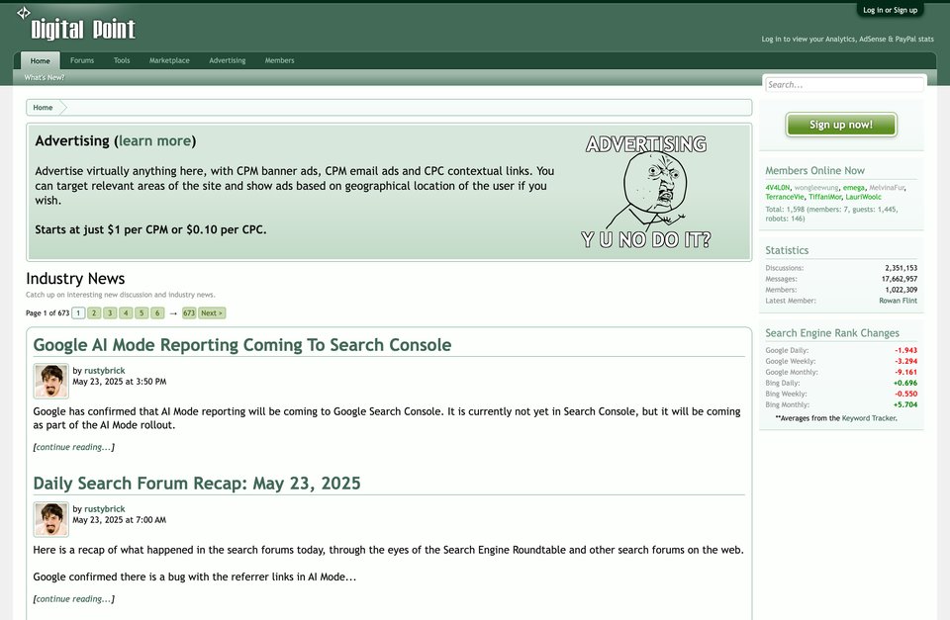Screen dimensions: 950x620
Task: Click Google Daily rank change -1.943
Action: click(905, 351)
